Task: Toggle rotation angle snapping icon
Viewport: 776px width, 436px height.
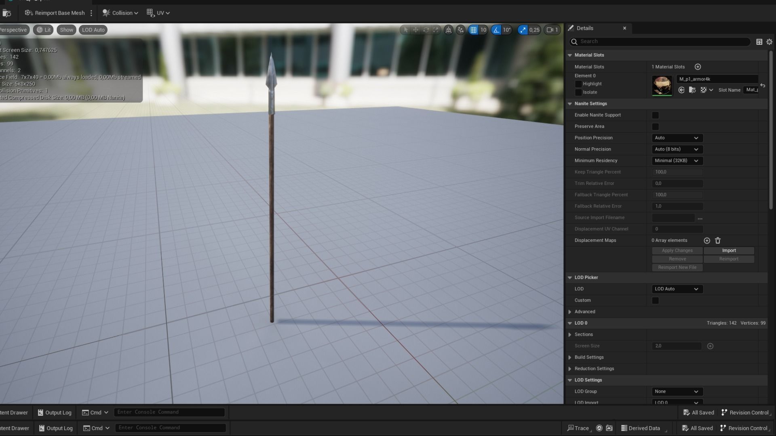Action: [x=496, y=30]
